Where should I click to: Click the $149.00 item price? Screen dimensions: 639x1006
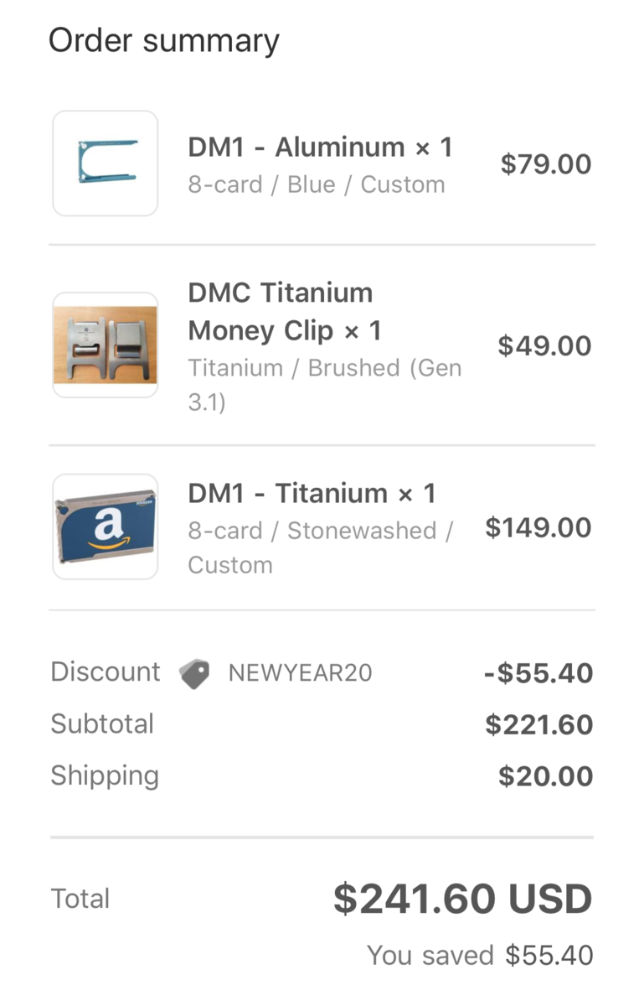(x=539, y=528)
